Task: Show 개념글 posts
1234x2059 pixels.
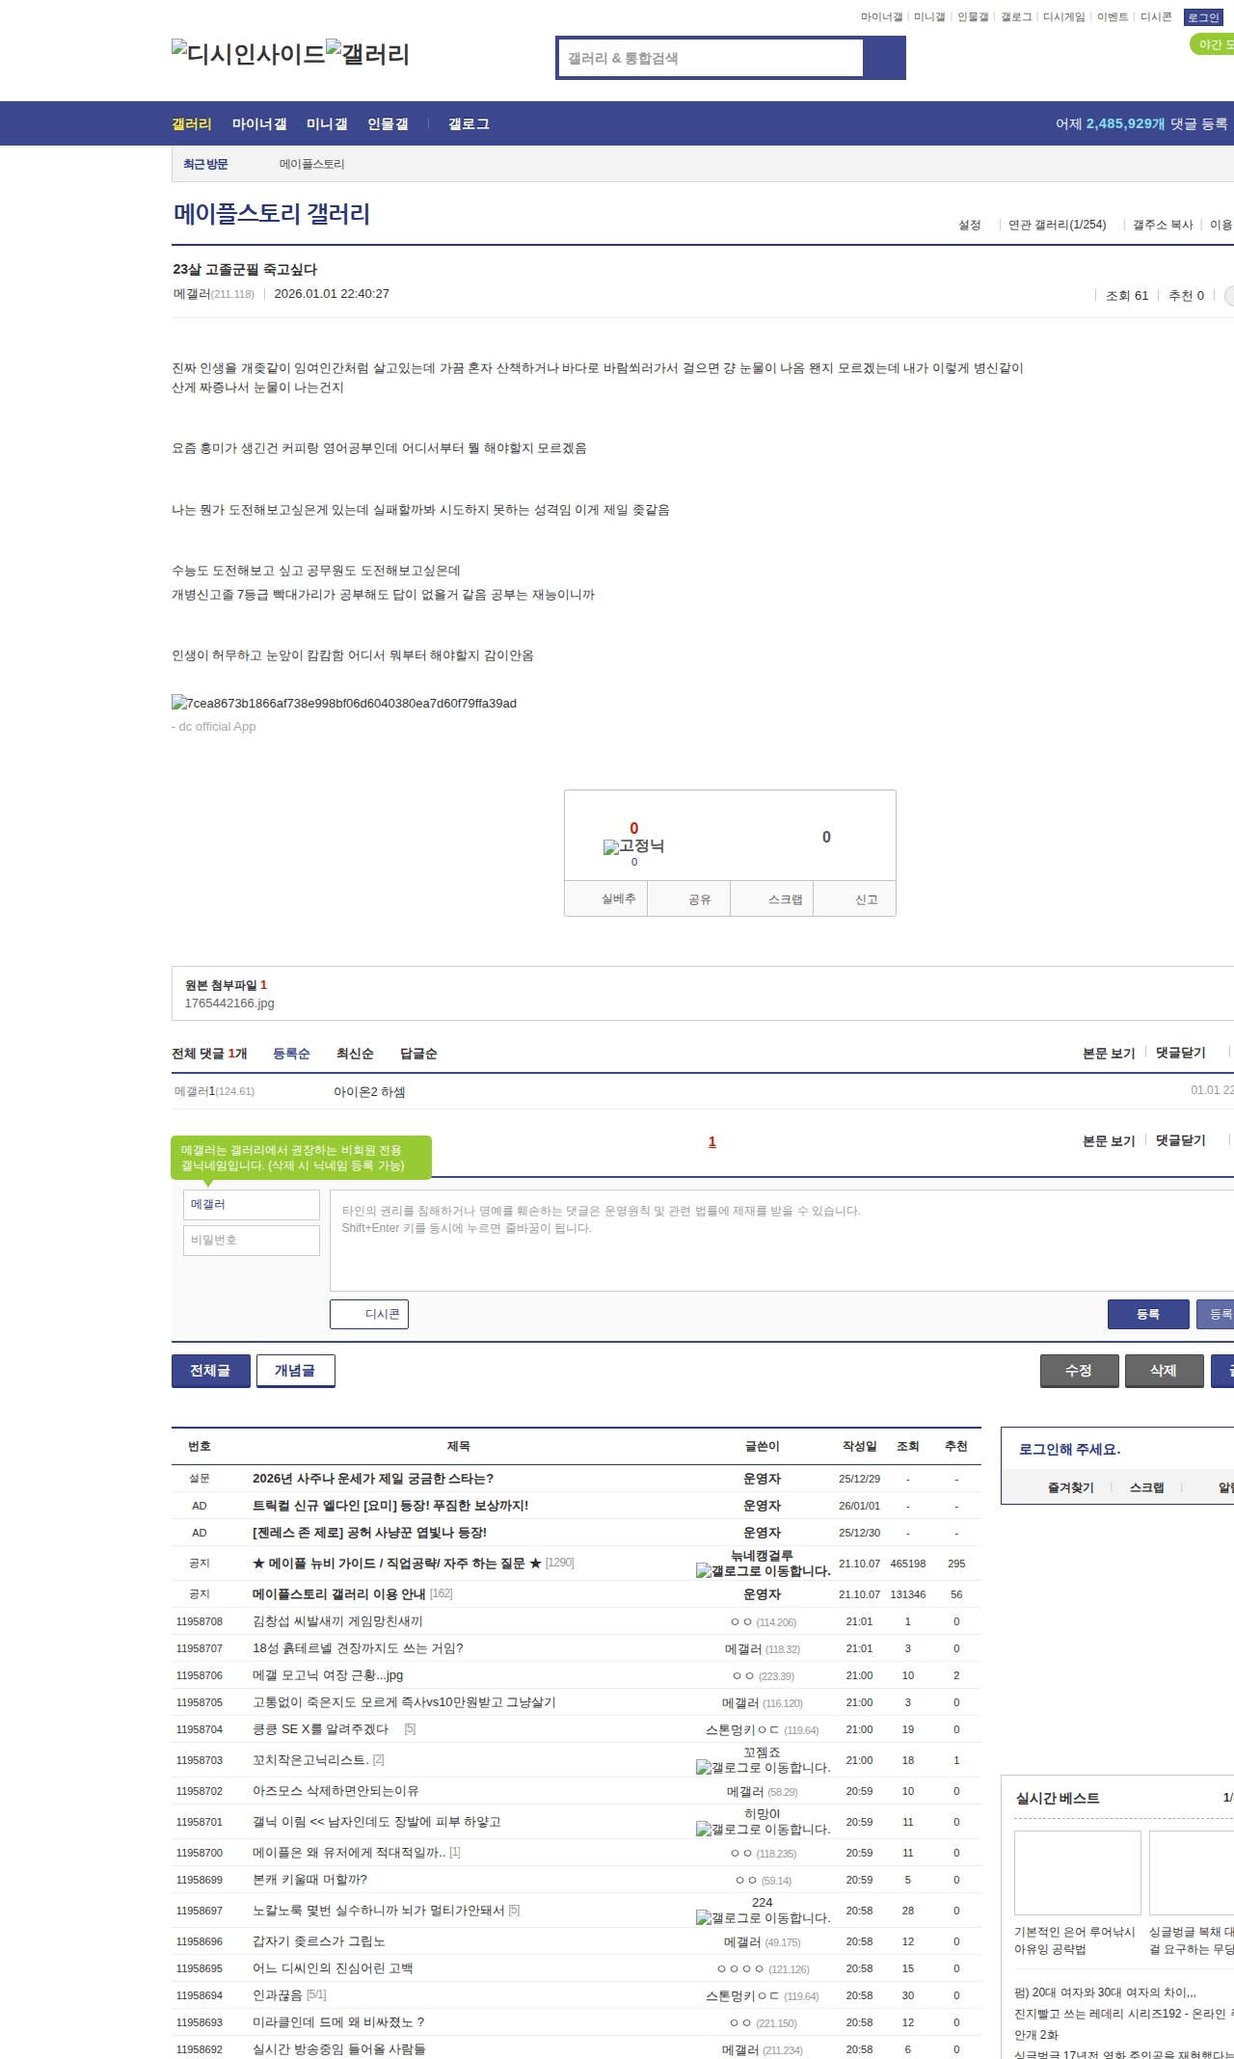Action: coord(296,1371)
